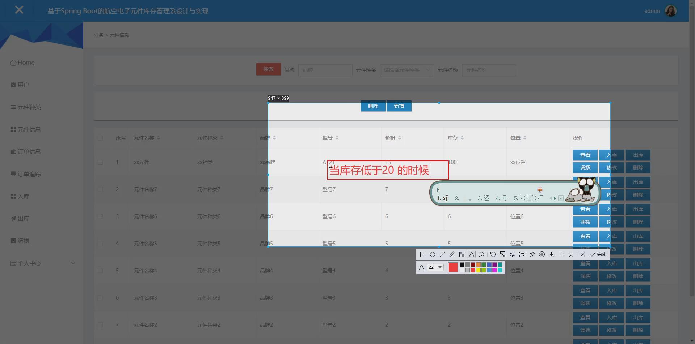The width and height of the screenshot is (695, 344).
Task: Download the annotated screenshot
Action: pos(552,254)
